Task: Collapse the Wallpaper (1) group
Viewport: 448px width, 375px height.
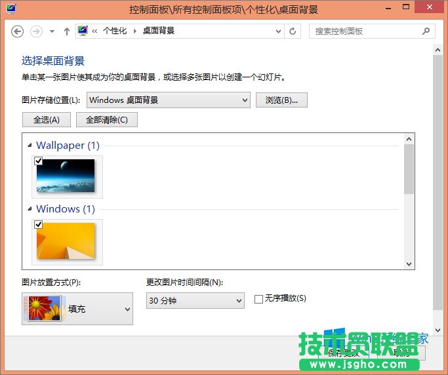Action: [x=30, y=146]
